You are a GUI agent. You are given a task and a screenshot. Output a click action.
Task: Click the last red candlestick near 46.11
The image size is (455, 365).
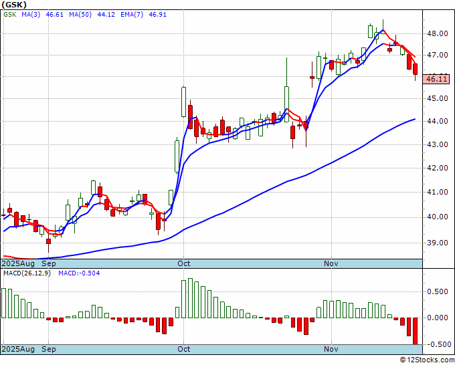point(416,69)
